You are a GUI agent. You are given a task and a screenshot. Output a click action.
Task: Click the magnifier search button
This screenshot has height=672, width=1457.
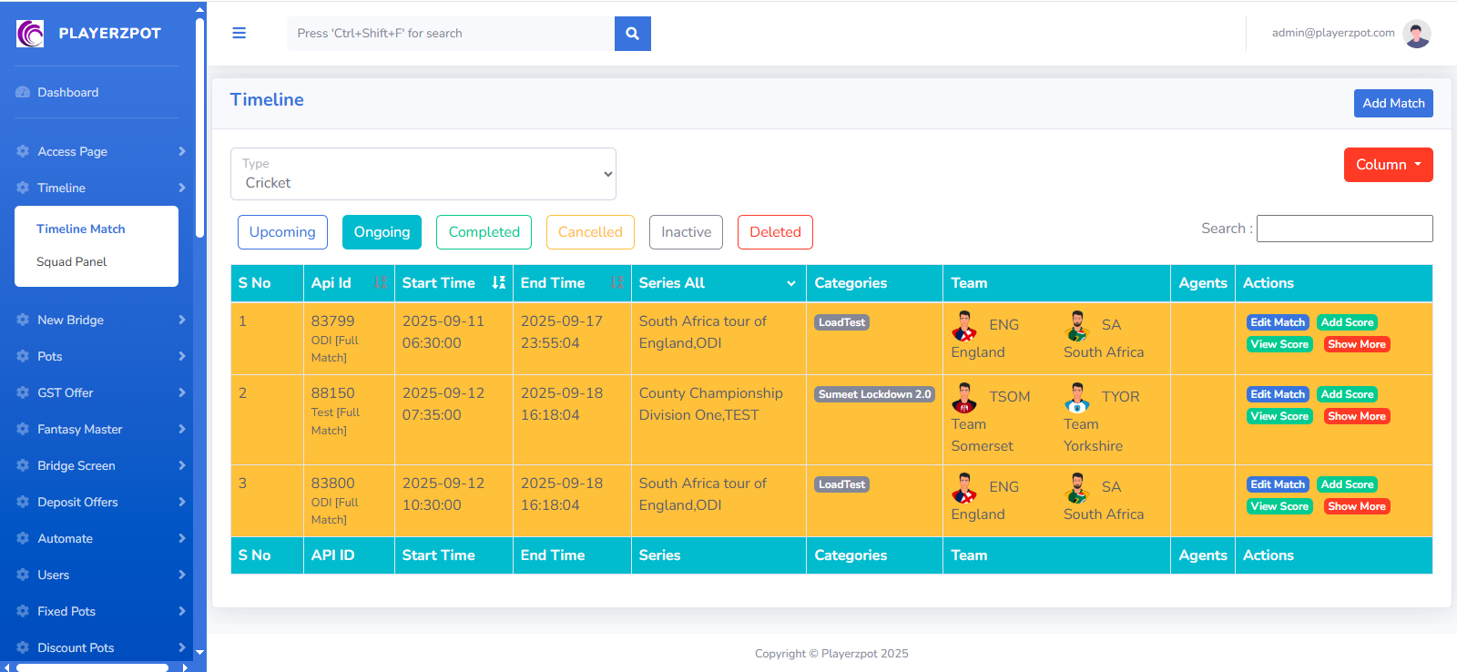[632, 34]
